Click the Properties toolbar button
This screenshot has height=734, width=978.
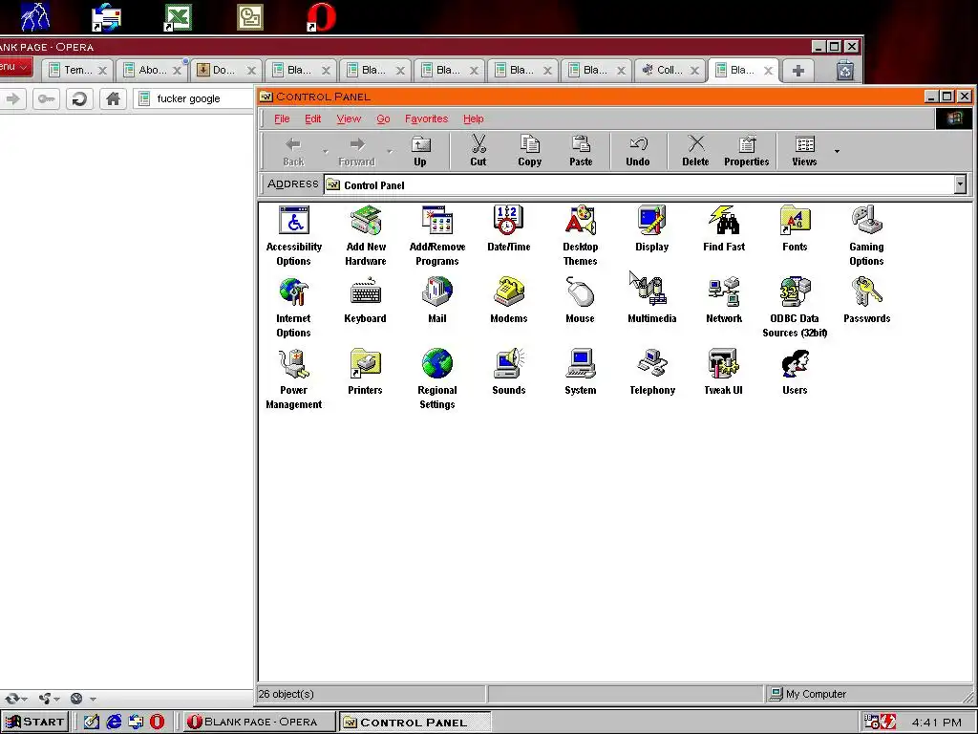click(747, 152)
